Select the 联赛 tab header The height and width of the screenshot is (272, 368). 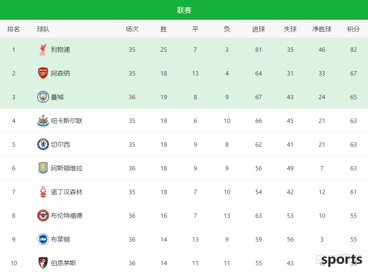pos(184,10)
